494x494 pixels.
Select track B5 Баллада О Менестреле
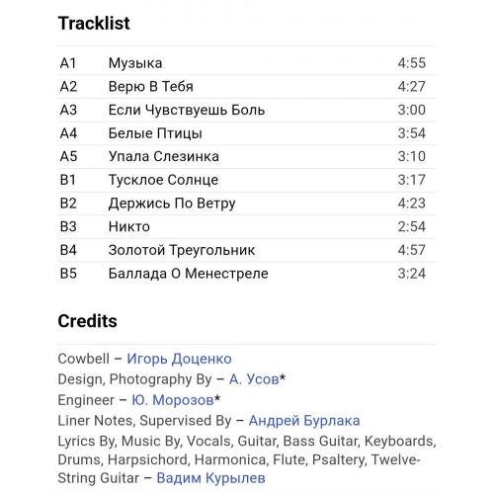pyautogui.click(x=247, y=274)
